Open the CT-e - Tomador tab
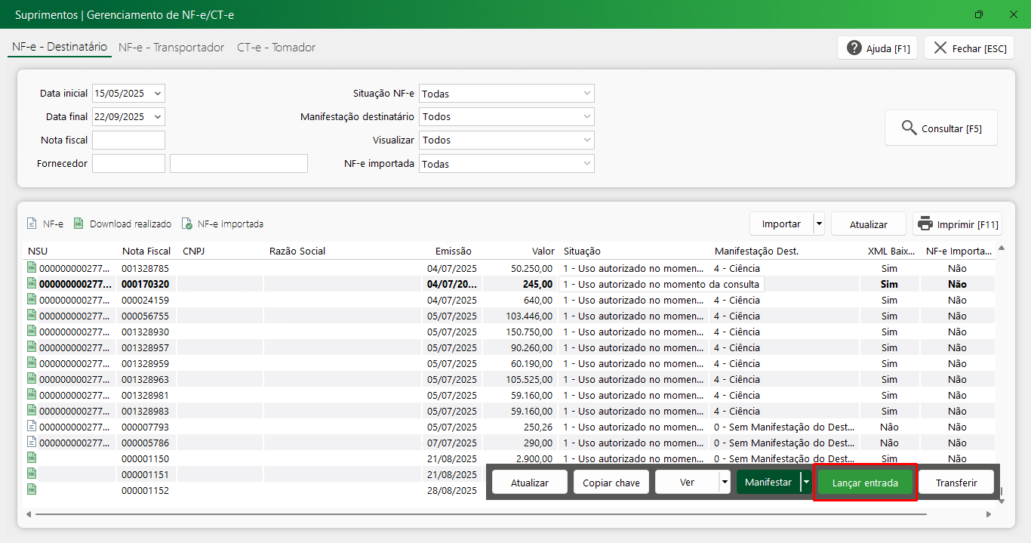The width and height of the screenshot is (1031, 543). (276, 48)
